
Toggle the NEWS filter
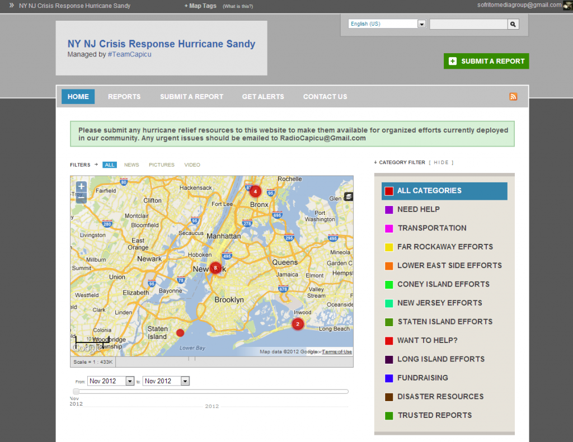[x=131, y=164]
